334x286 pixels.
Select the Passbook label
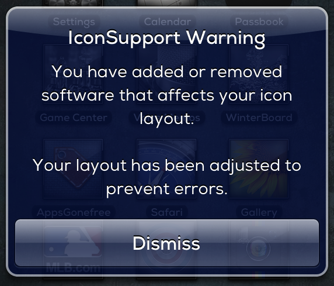pyautogui.click(x=259, y=22)
